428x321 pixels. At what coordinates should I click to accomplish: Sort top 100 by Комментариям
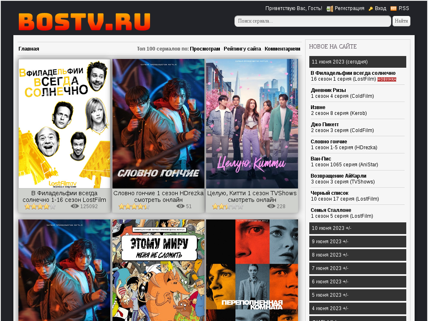click(x=283, y=49)
